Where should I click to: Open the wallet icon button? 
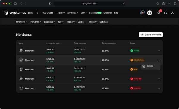pos(150,13)
